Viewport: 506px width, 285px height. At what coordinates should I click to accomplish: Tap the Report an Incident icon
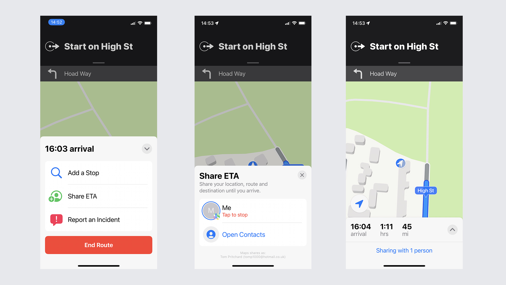click(x=56, y=220)
